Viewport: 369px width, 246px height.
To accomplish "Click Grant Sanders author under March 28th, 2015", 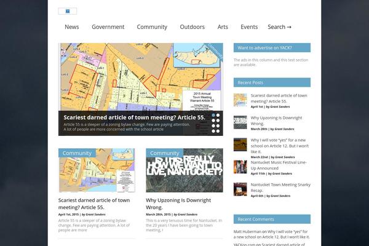I will coord(188,215).
